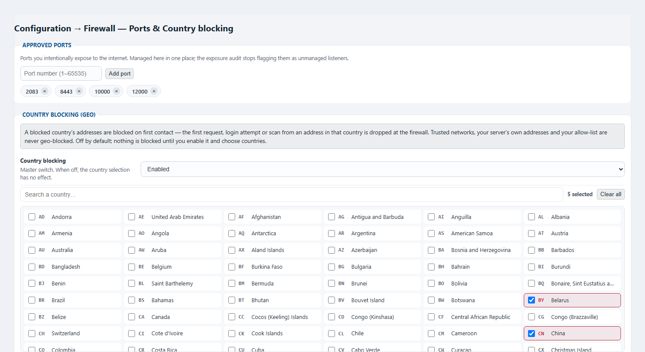The height and width of the screenshot is (352, 645).
Task: Check the Burkina Faso checkbox
Action: [x=232, y=267]
